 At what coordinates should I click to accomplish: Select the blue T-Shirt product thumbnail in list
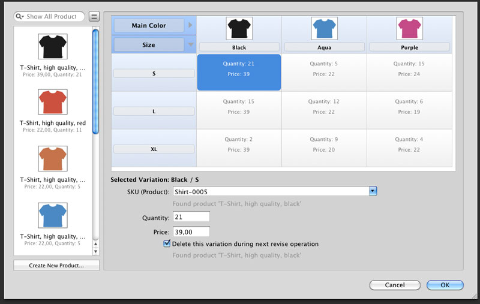(53, 215)
